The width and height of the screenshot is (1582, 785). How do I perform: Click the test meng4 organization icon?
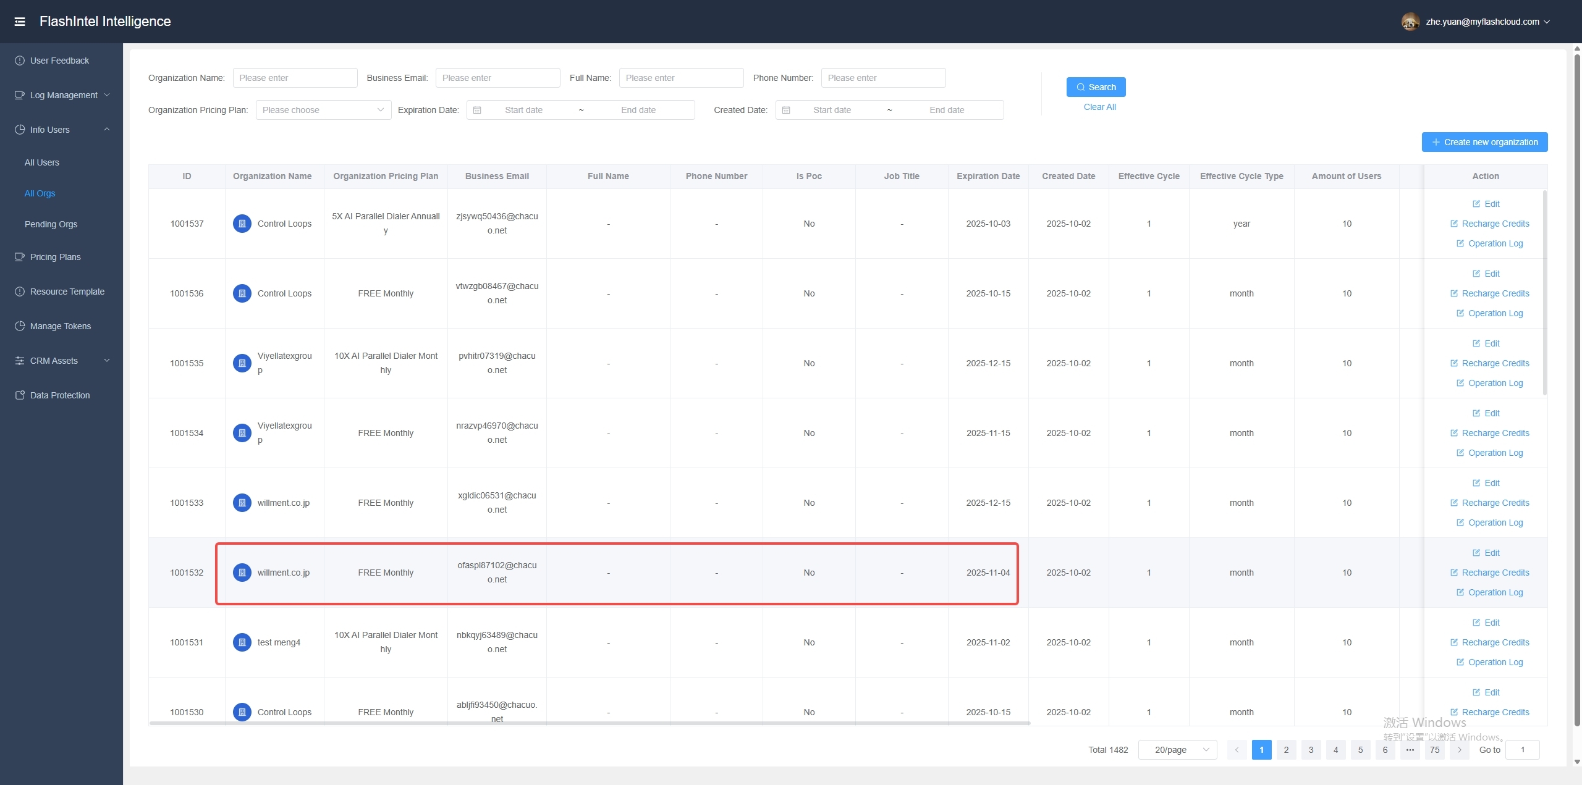(x=242, y=642)
